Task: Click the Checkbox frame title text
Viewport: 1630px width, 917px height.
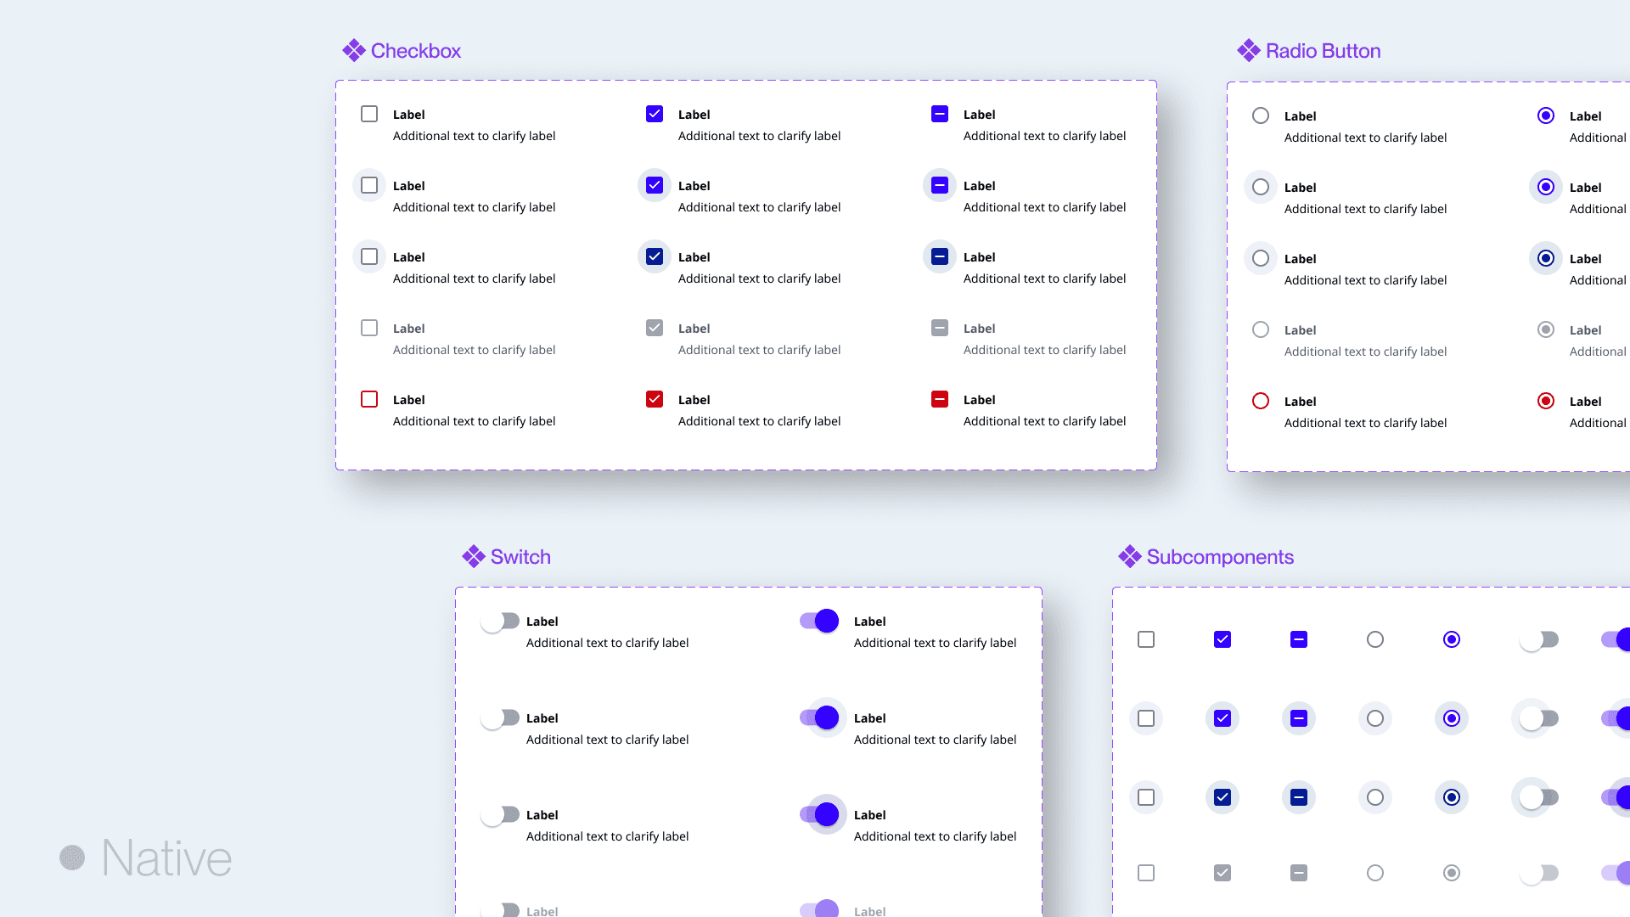Action: coord(416,51)
